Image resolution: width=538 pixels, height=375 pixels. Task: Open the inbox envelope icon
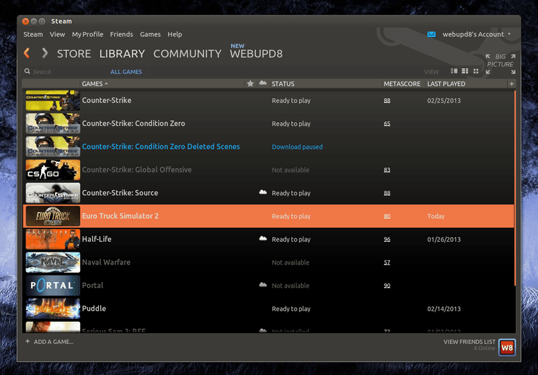pyautogui.click(x=431, y=34)
